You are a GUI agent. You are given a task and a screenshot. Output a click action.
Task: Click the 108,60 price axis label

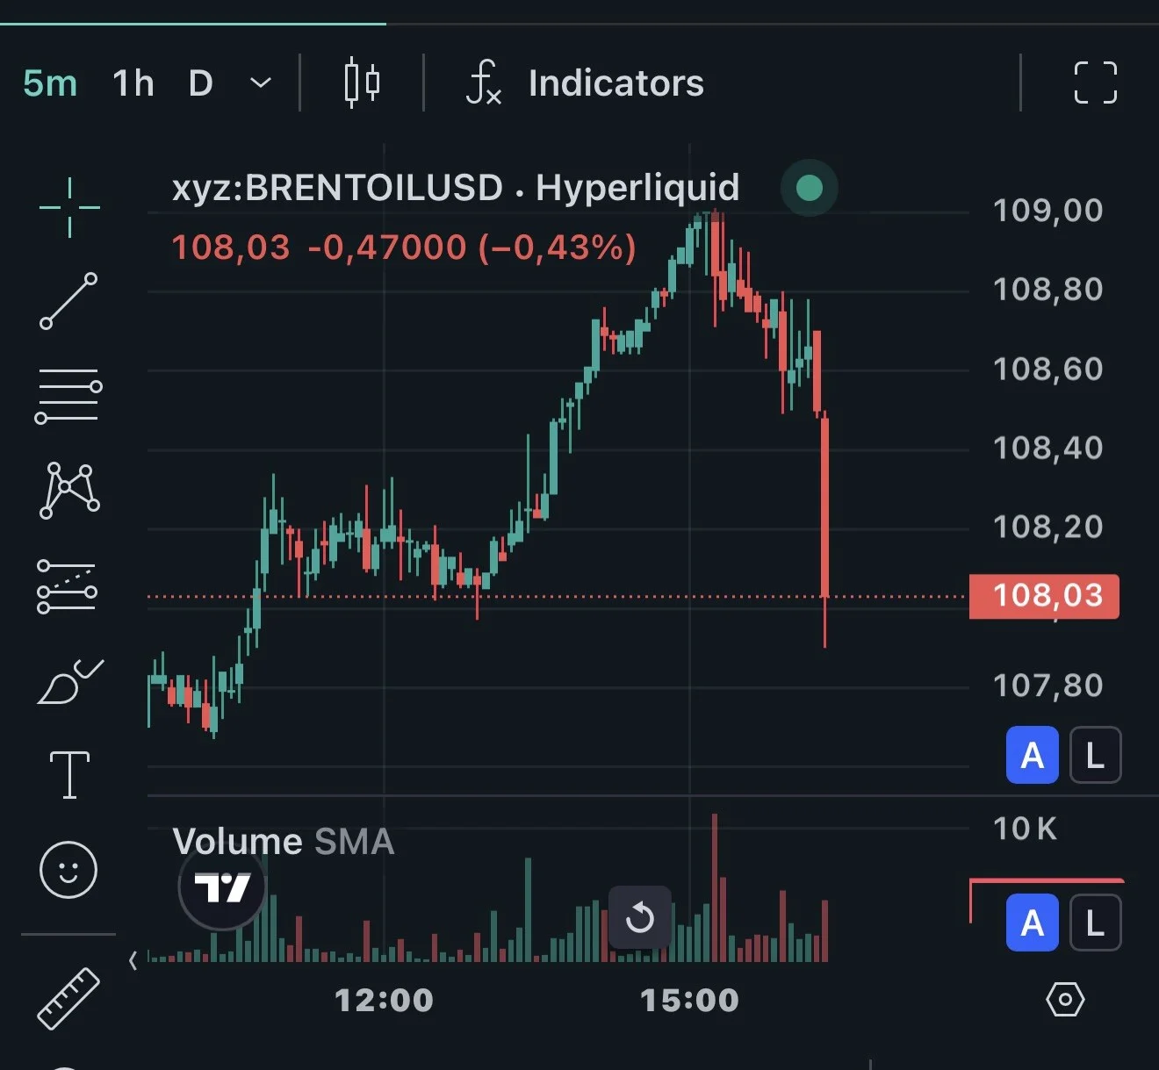click(1047, 370)
